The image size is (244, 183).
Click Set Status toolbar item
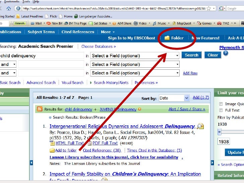coord(98,23)
